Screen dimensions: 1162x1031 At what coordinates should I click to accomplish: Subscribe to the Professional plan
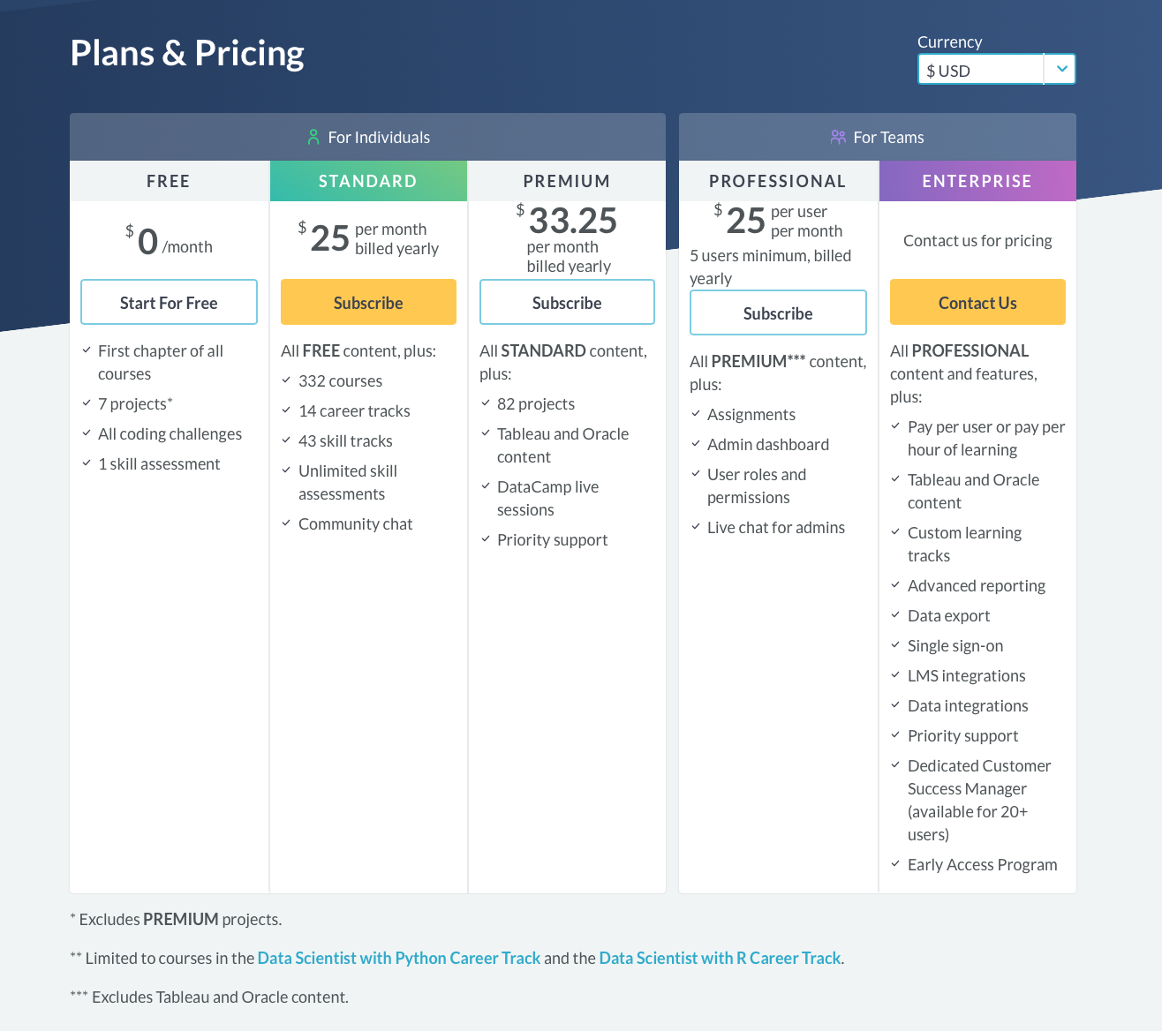point(778,313)
